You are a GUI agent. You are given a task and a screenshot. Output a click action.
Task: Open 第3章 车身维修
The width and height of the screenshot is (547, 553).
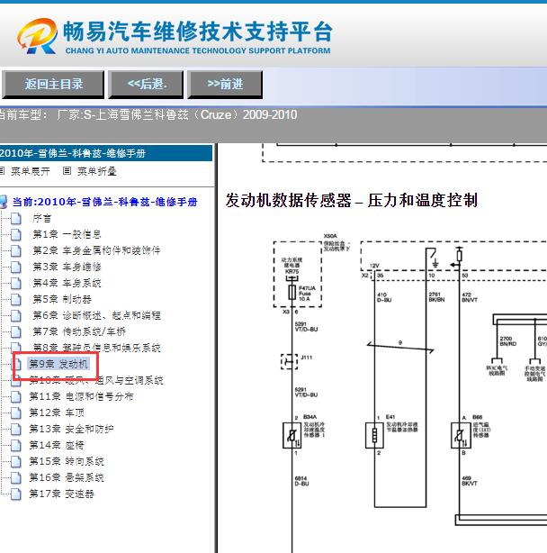(67, 267)
